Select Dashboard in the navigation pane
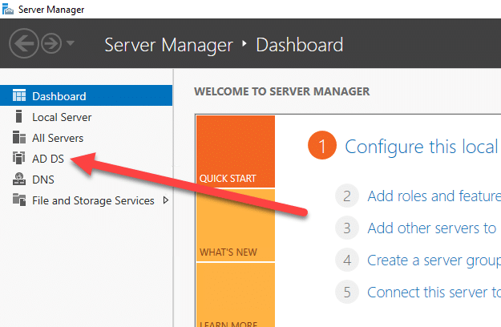 (87, 95)
